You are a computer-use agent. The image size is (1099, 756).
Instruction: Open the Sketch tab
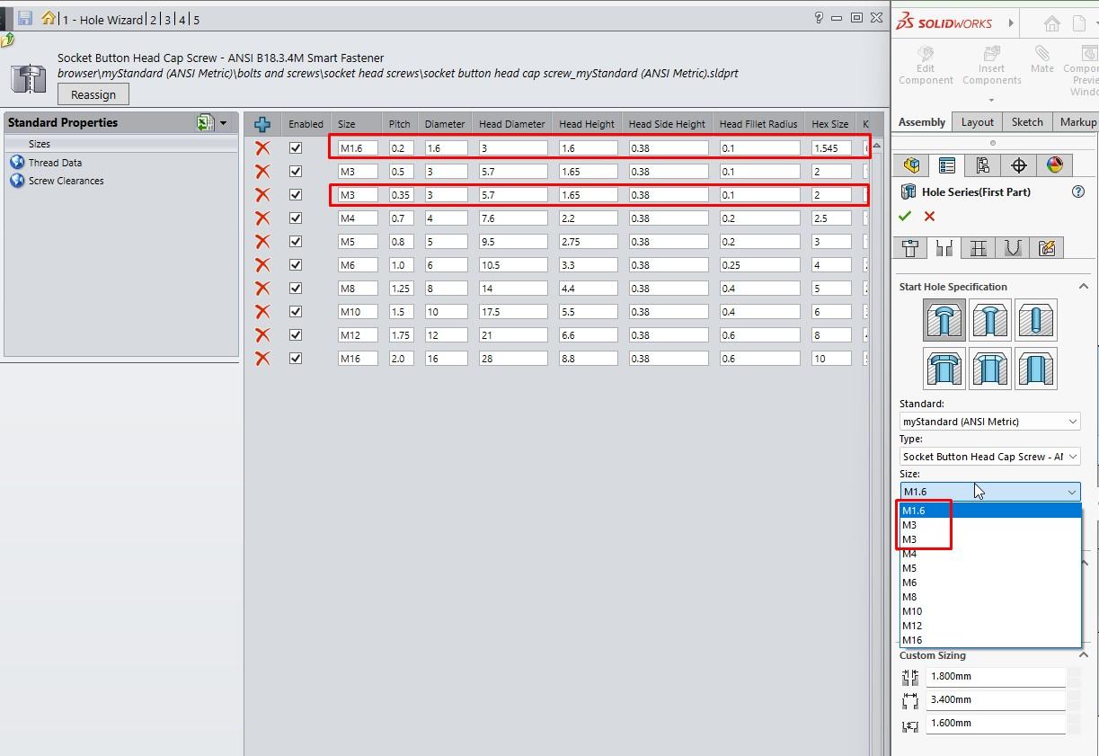(1027, 122)
